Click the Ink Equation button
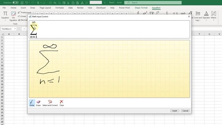Screen dimensions: 222x125 point(13,16)
